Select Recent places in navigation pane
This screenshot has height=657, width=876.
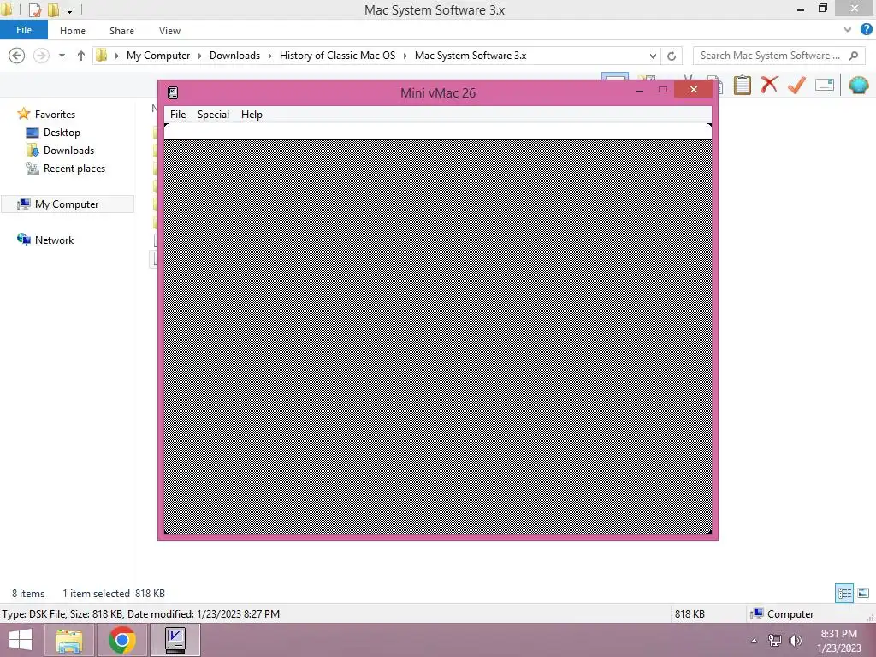click(74, 169)
